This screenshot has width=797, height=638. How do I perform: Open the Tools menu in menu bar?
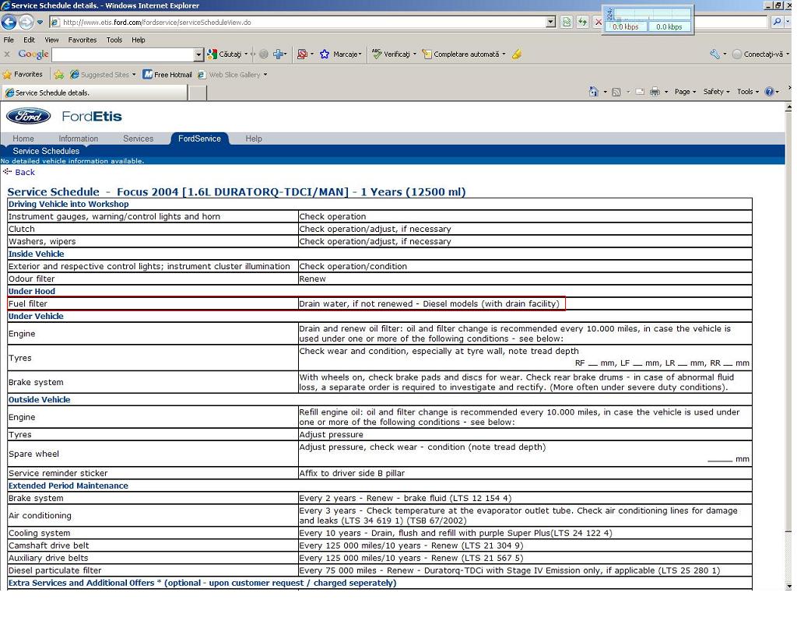point(114,40)
